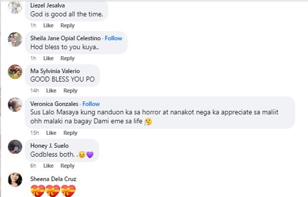The height and width of the screenshot is (197, 308).
Task: Open Sheila Jane Opial Celestino's avatar
Action: pyautogui.click(x=15, y=39)
